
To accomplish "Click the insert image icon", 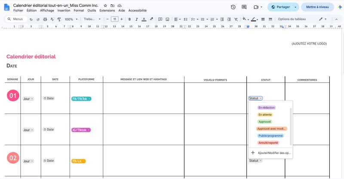I will point(167,19).
